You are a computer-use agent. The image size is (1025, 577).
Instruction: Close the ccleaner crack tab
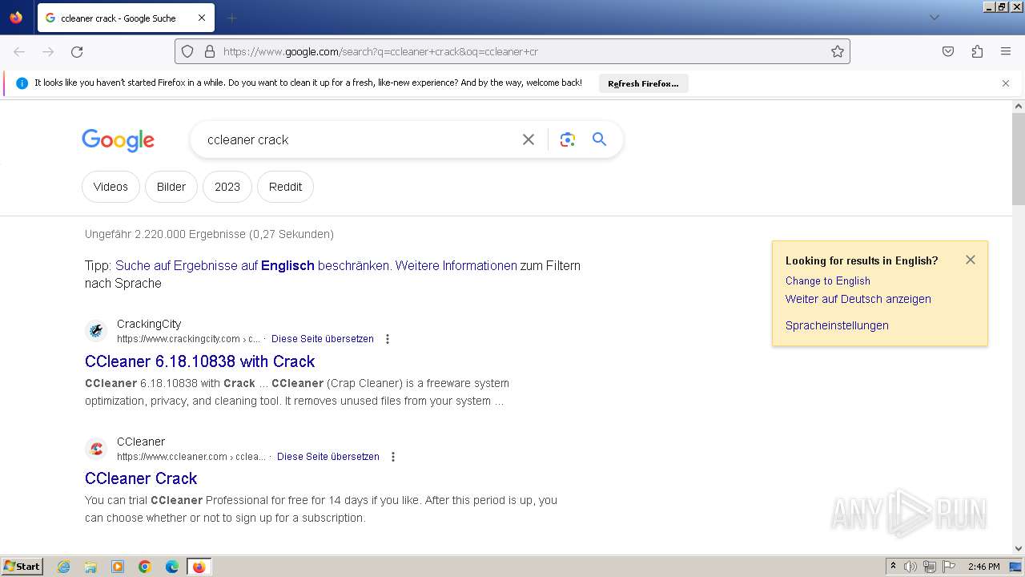tap(202, 18)
